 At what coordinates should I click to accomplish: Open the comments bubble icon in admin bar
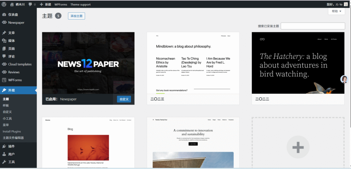click(30, 4)
